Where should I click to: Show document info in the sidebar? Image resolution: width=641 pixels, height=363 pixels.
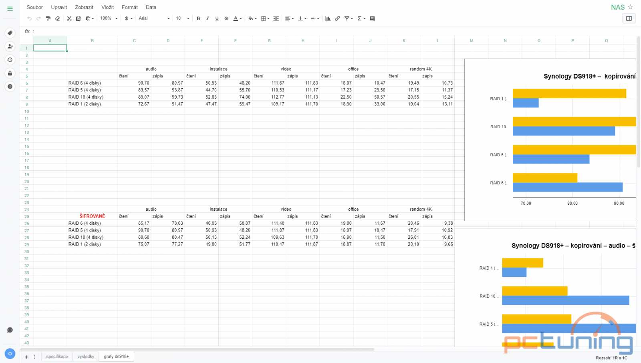10,86
